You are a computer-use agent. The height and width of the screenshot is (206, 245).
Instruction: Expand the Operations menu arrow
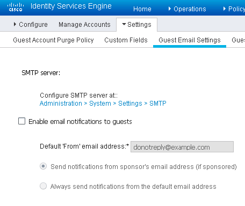[x=170, y=9]
